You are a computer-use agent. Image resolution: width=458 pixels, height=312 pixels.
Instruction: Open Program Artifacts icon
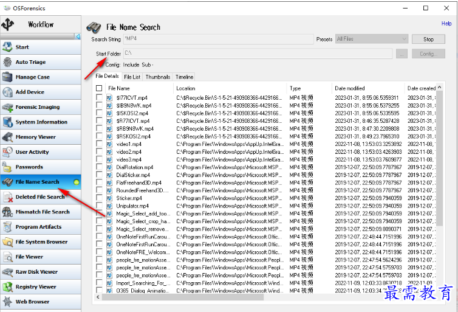tap(7, 227)
